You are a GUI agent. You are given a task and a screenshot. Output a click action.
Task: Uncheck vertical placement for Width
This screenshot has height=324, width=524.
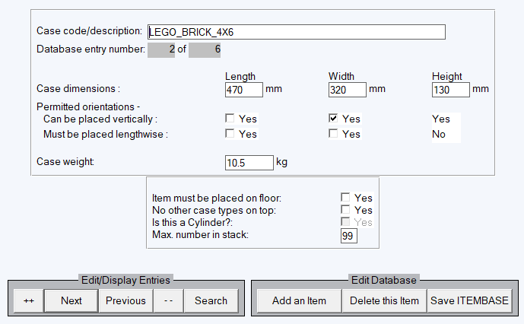[x=333, y=119]
